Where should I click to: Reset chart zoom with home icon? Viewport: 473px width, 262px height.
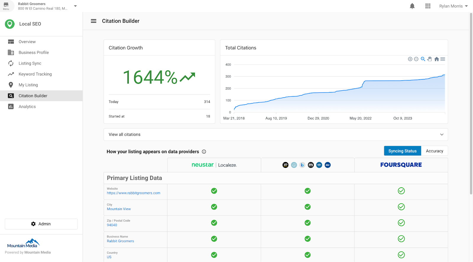click(436, 59)
